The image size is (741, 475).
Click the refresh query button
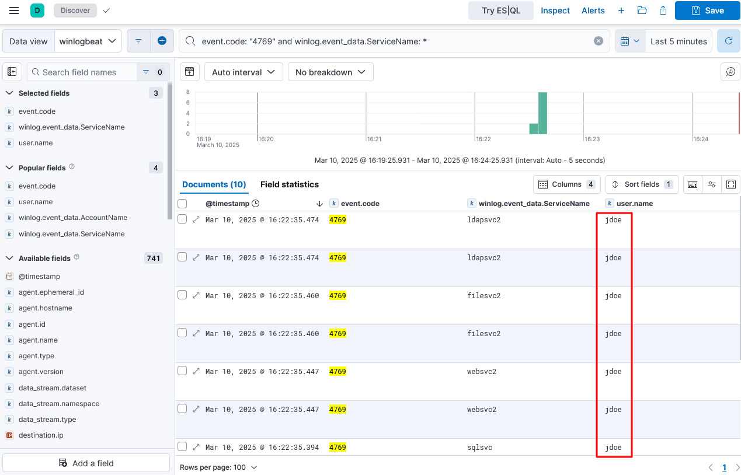(728, 41)
